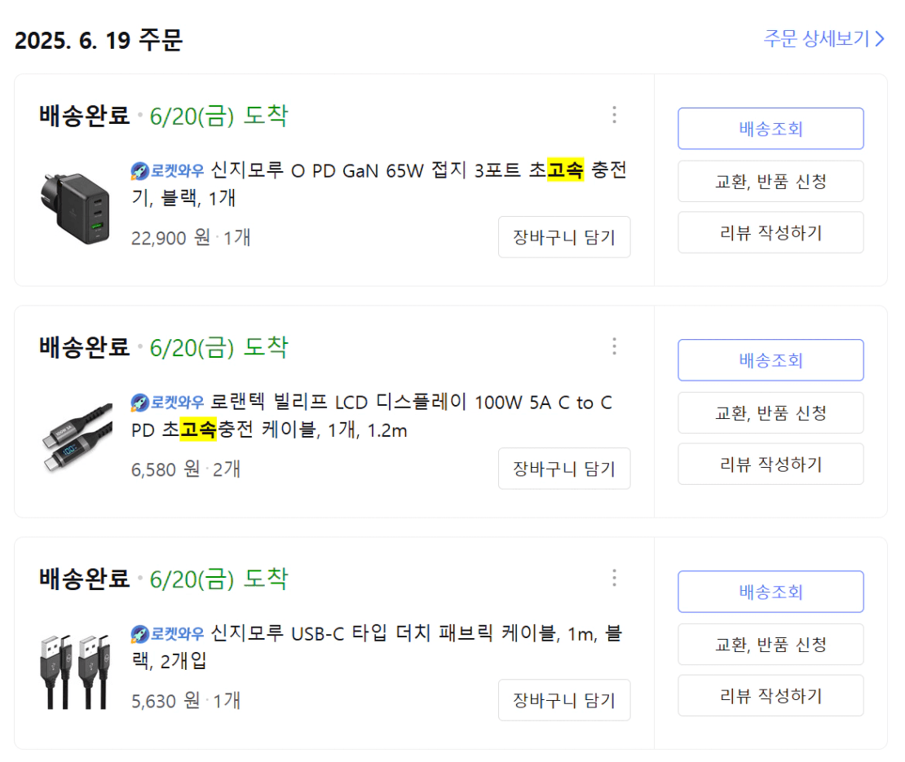Track delivery (배송조회) for the 65W charger
This screenshot has height=762, width=905.
(x=770, y=129)
